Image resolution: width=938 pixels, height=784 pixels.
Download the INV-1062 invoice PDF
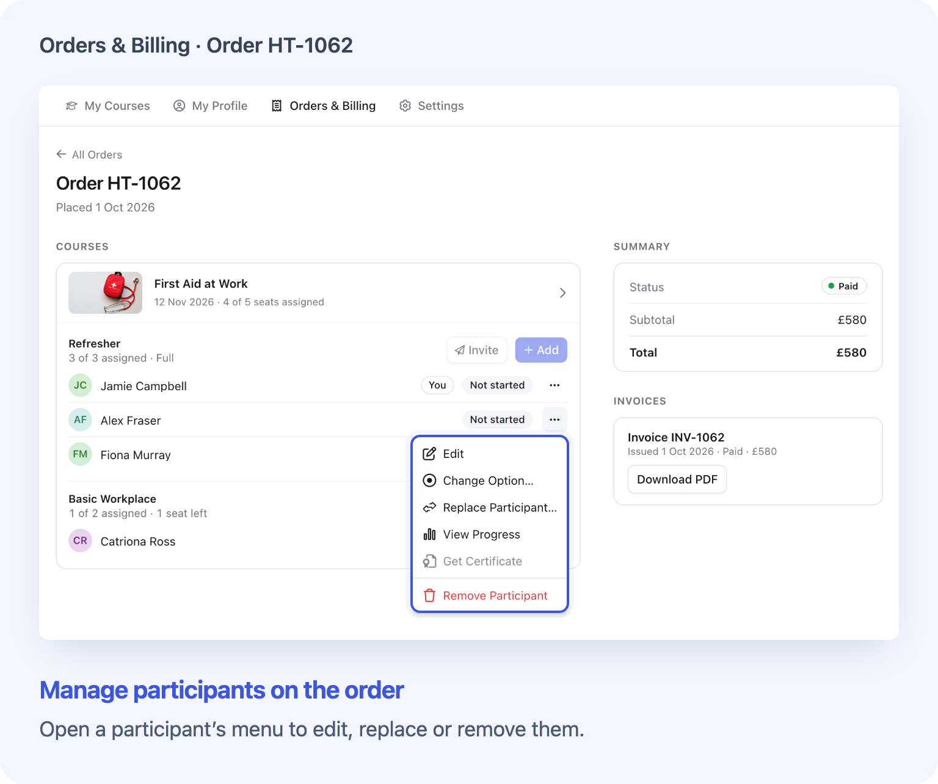click(x=677, y=479)
